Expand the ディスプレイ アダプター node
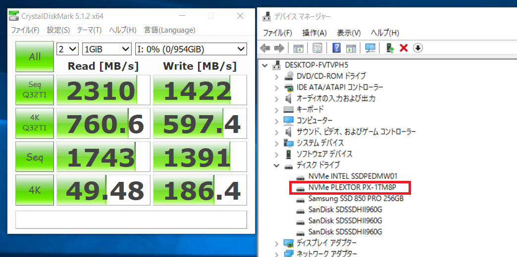Screen dimensions: 517x257 pos(276,244)
